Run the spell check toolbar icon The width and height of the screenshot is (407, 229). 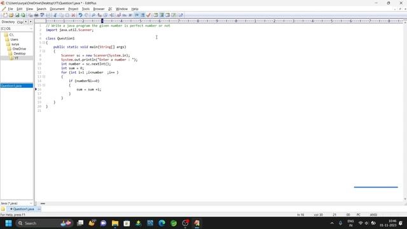(x=42, y=15)
